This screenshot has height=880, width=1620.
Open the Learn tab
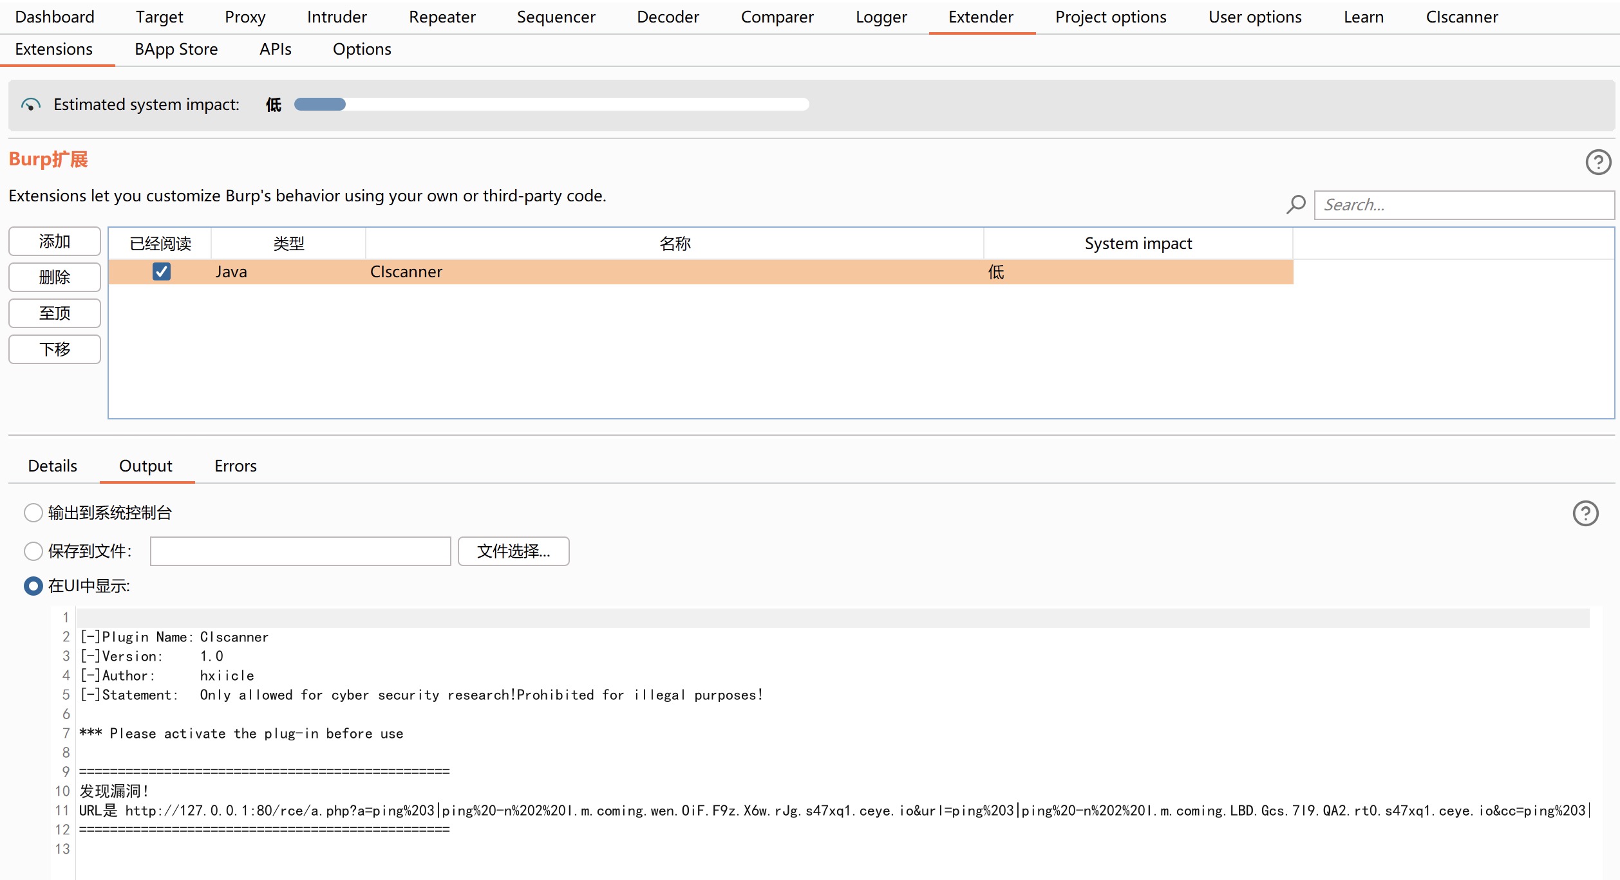1364,17
